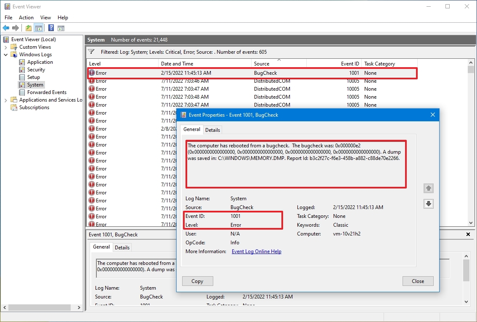Open the Action menu
477x322 pixels.
tap(26, 18)
